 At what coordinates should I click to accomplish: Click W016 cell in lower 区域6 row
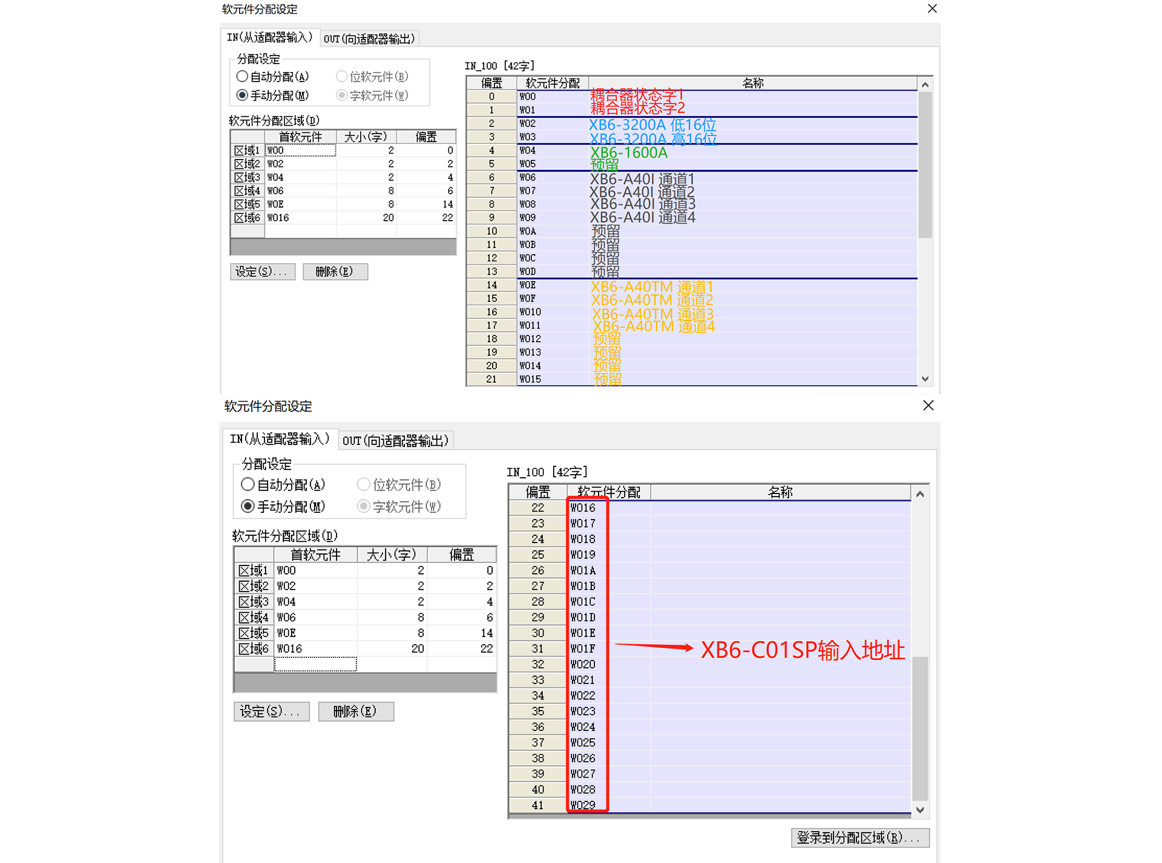pyautogui.click(x=315, y=649)
